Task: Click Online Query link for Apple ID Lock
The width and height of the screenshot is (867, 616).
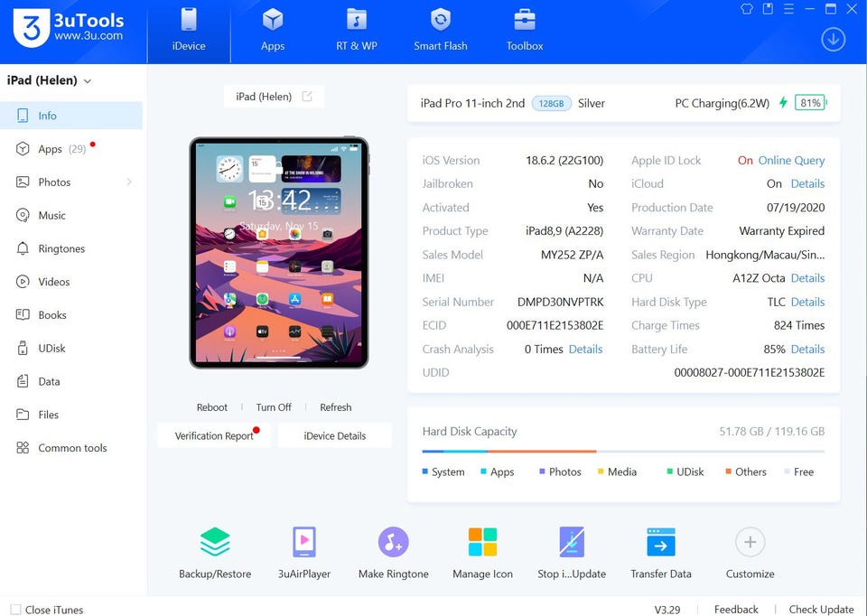Action: pyautogui.click(x=791, y=161)
